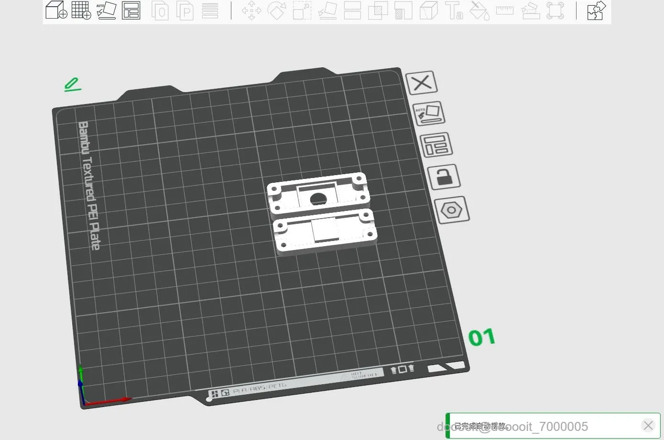Open the Measure ruler tool

[504, 10]
